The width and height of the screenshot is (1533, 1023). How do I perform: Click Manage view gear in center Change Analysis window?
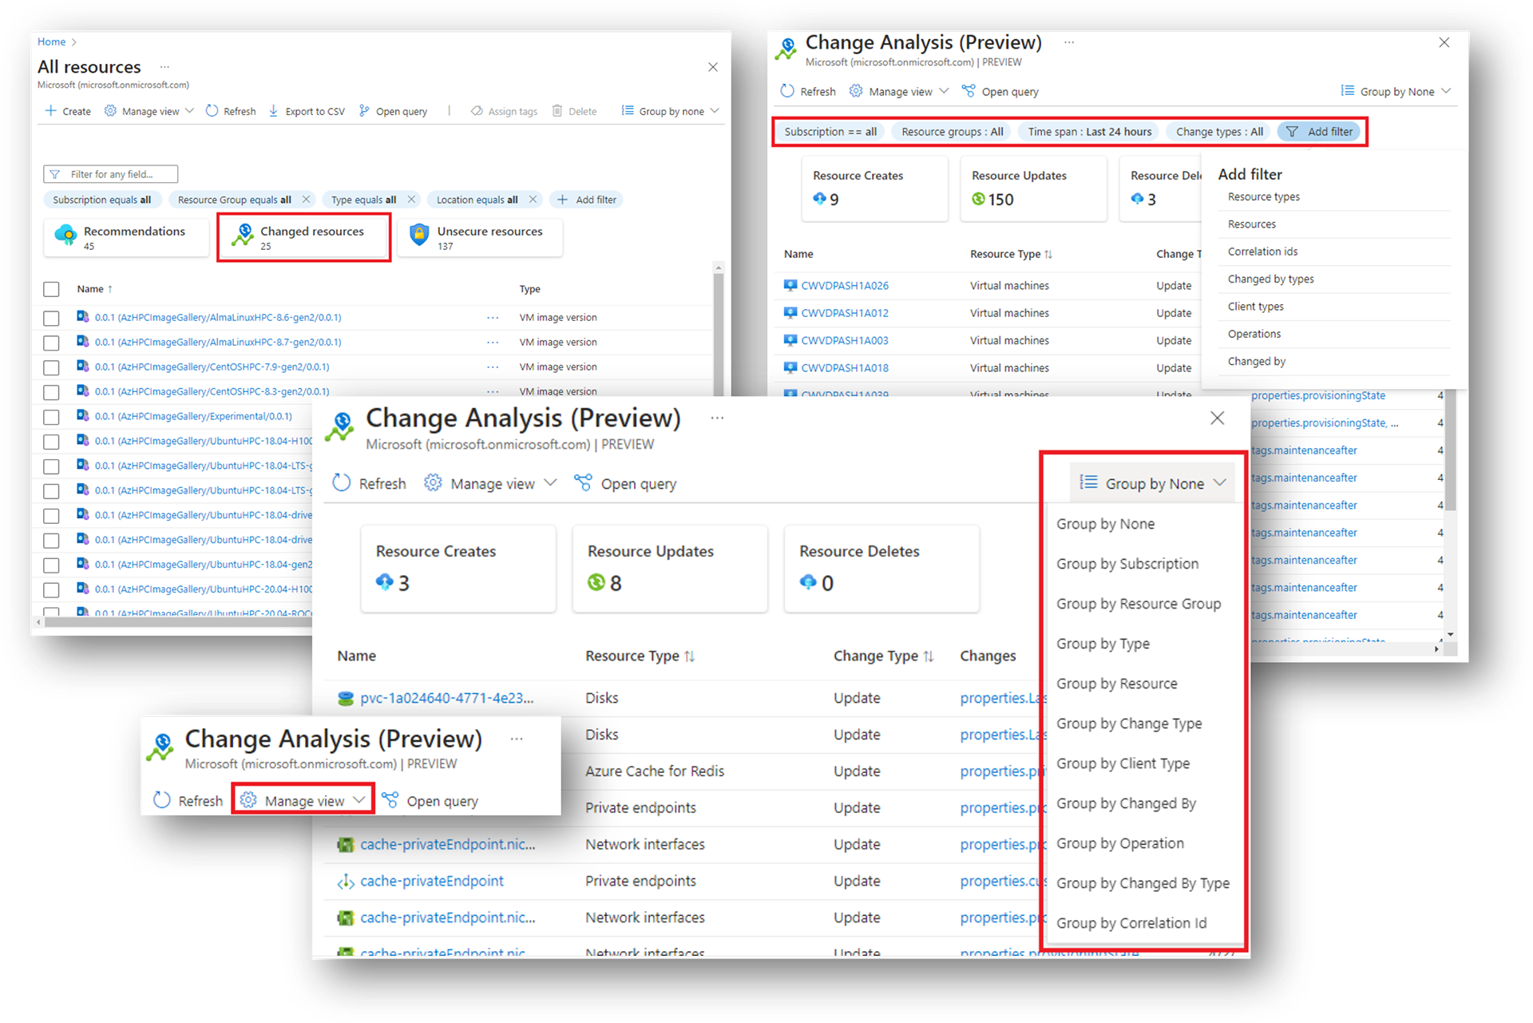coord(433,483)
